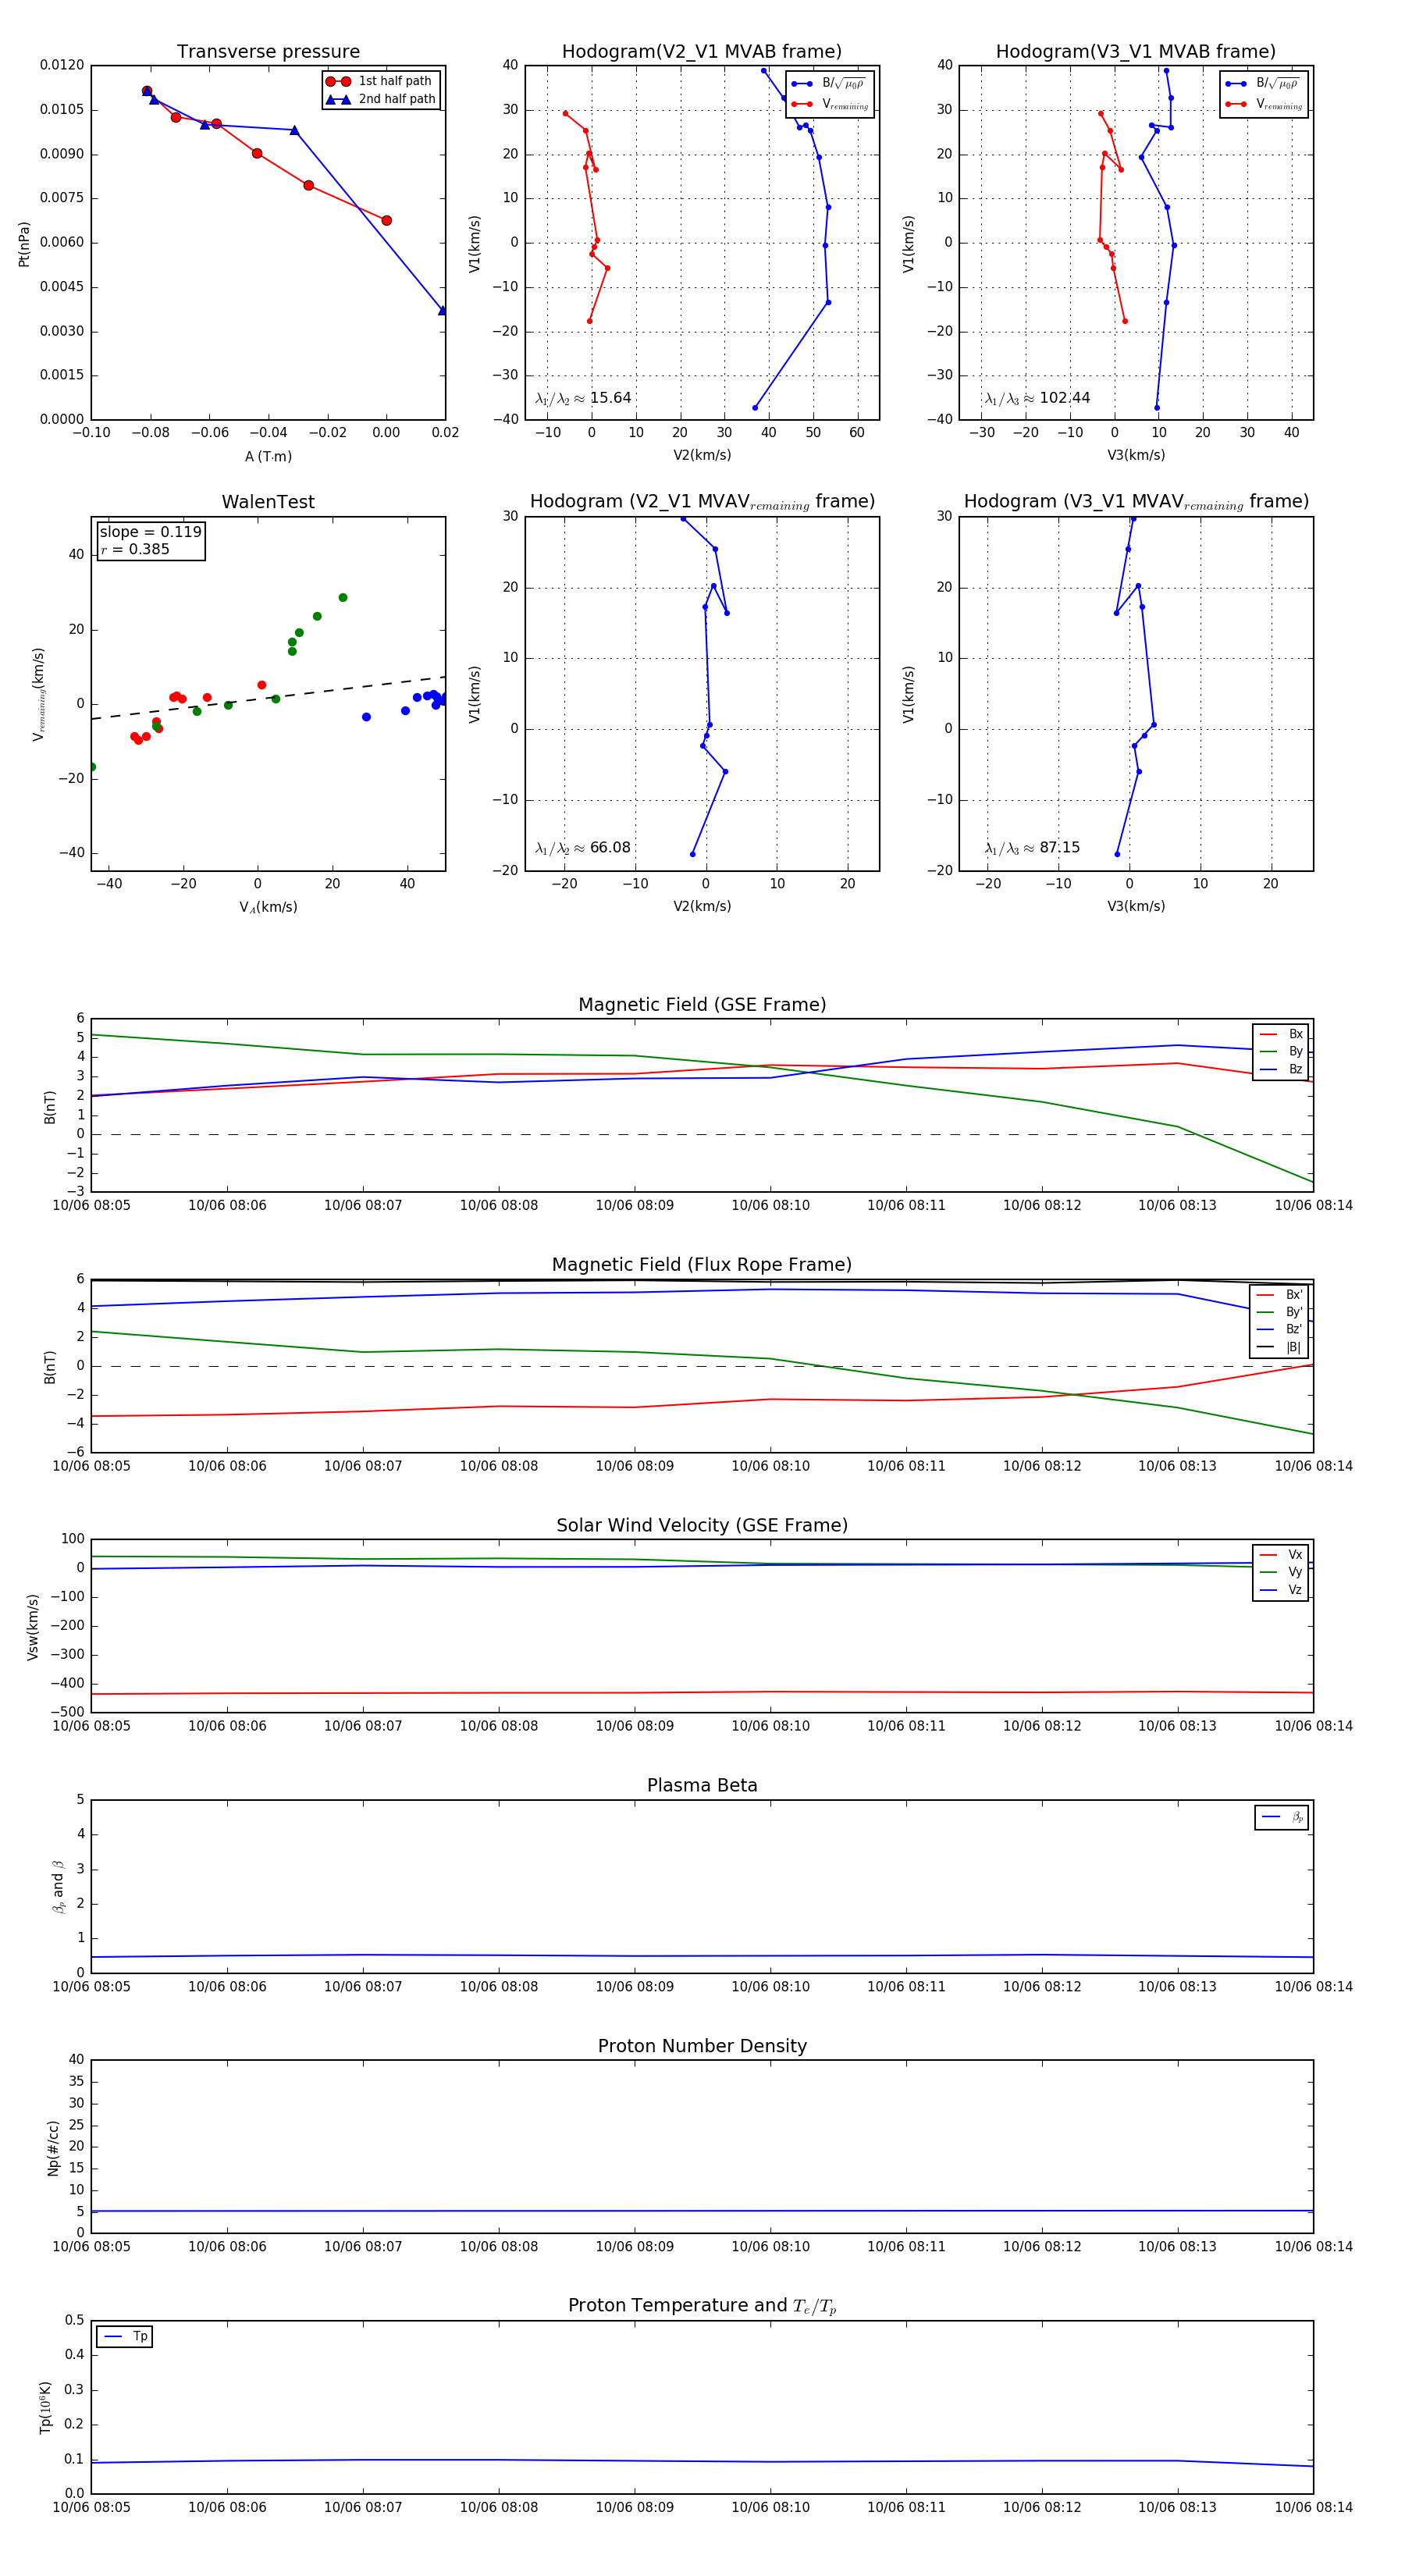Click the B/√(μ₀ρ) legend entry in V2_V1 MVAB hodogram
Image resolution: width=1405 pixels, height=2576 pixels.
pos(829,84)
